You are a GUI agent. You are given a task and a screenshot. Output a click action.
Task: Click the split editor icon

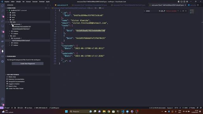(x=198, y=5)
